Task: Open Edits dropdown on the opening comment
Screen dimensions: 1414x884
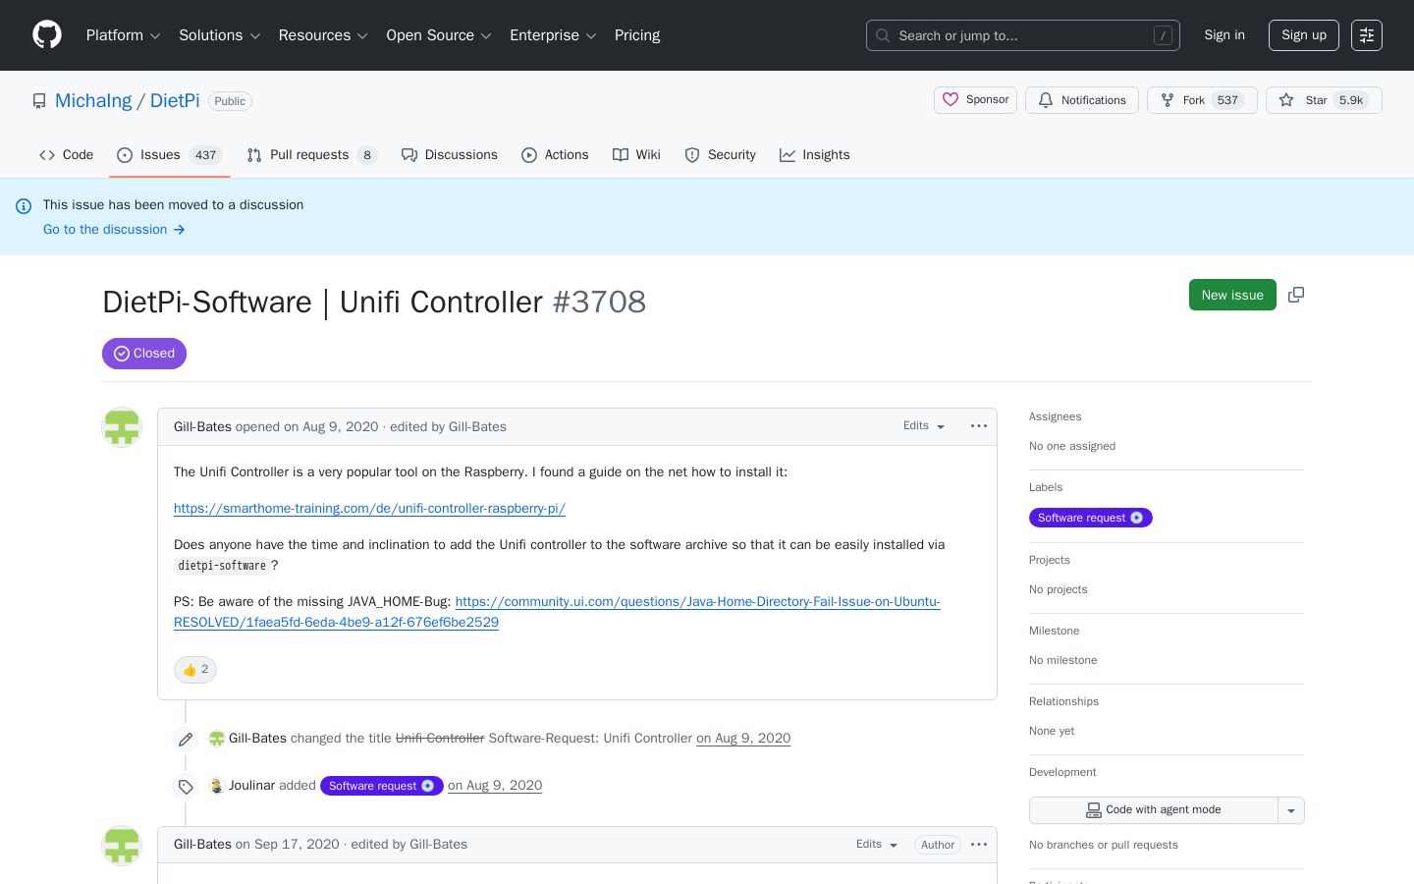Action: click(x=924, y=426)
